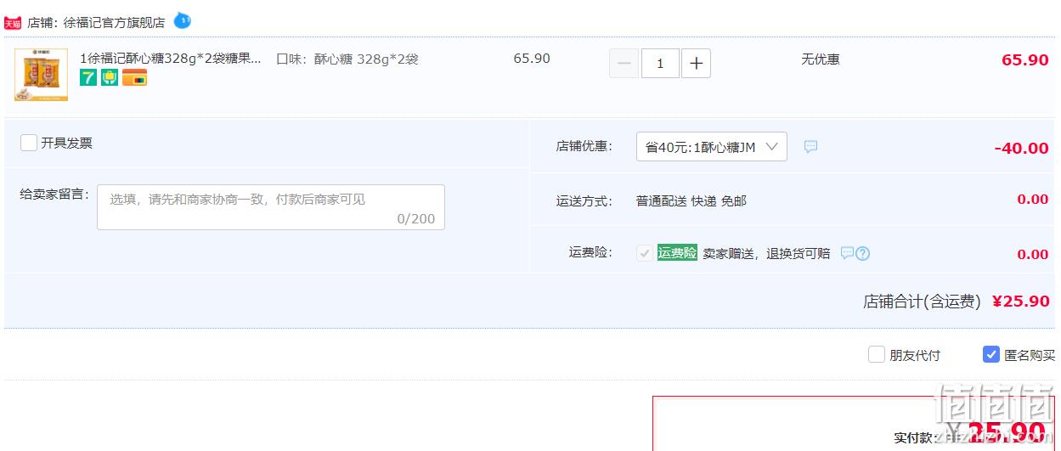Viewport: 1061px width, 451px height.
Task: Open Wangwang chat with the store
Action: (x=183, y=20)
